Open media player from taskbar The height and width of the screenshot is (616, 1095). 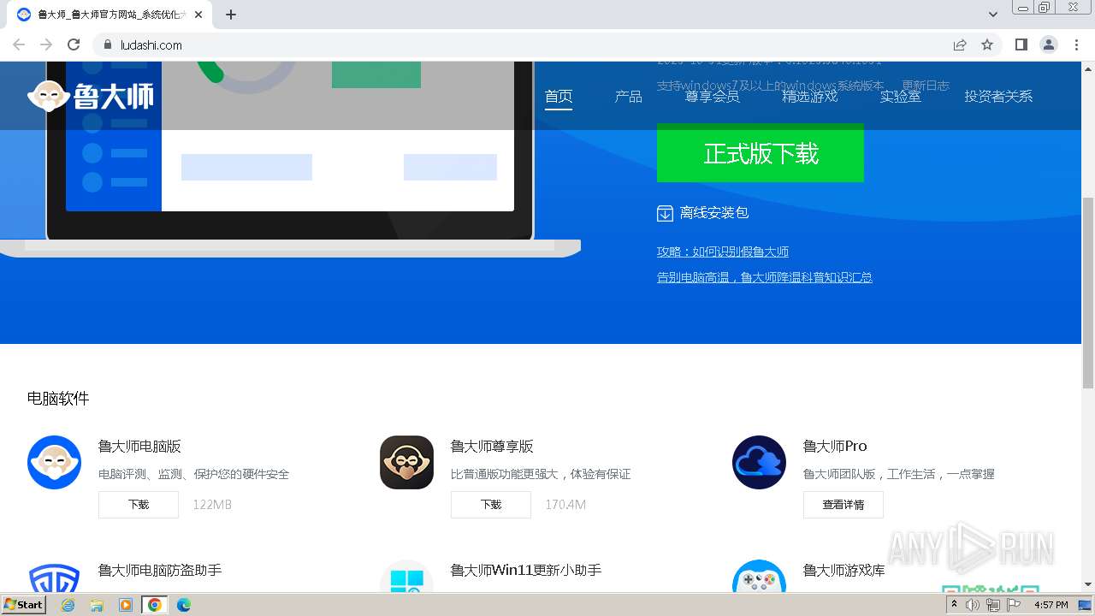click(126, 605)
